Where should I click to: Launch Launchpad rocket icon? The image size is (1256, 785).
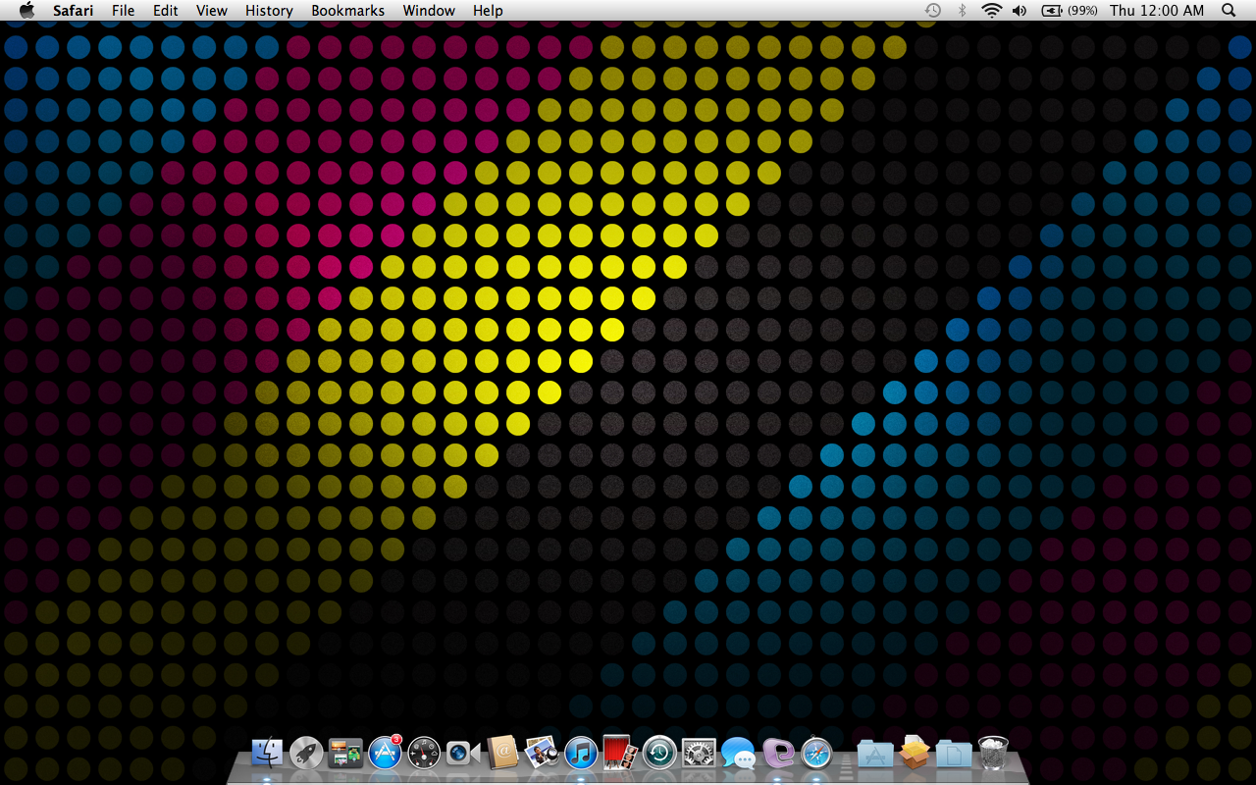306,753
